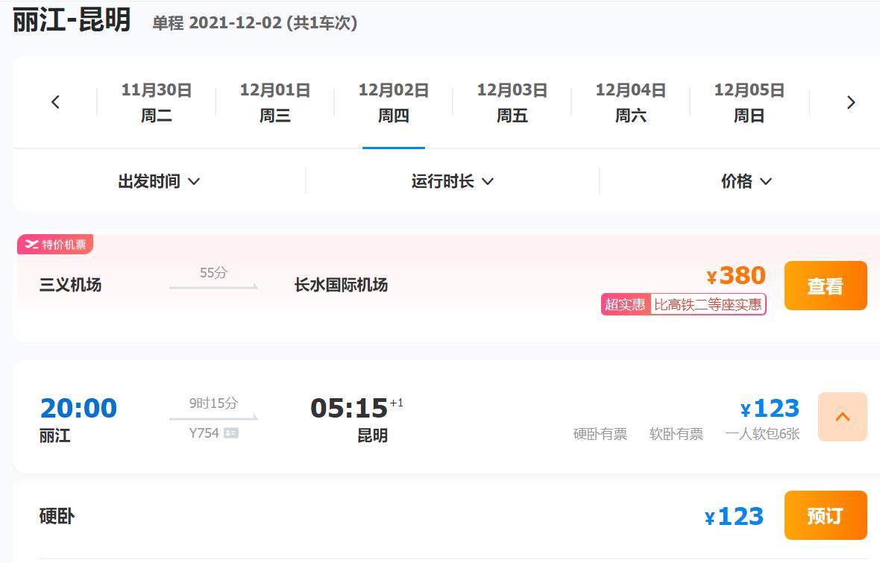Open the departure time filter dropdown
The image size is (880, 563).
coord(159,181)
